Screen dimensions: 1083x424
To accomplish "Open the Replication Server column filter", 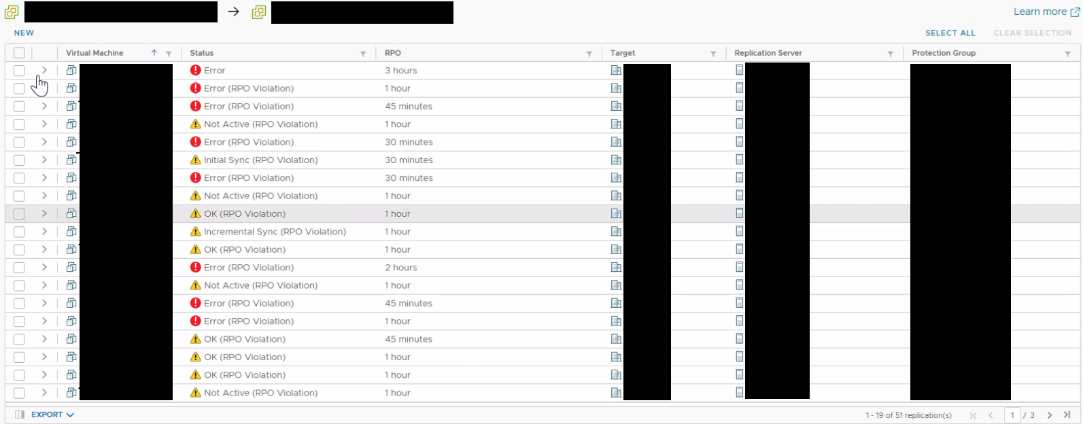I will coord(891,54).
